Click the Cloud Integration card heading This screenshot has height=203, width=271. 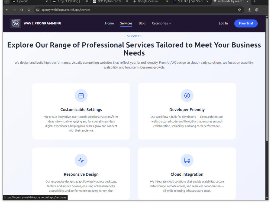click(x=187, y=174)
